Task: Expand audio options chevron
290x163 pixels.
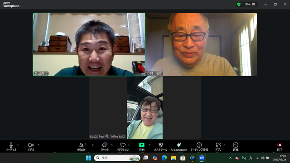Action: [x=18, y=145]
